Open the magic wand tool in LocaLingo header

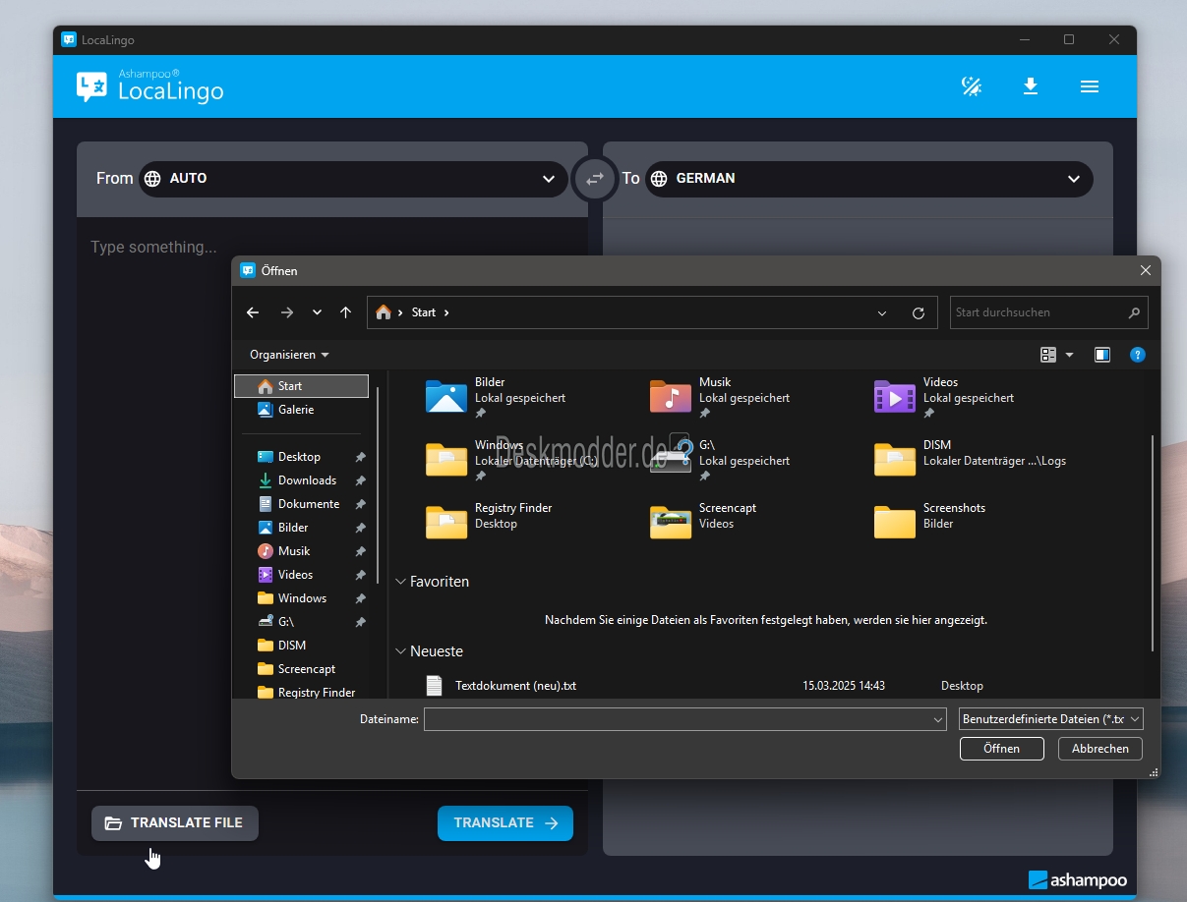972,86
